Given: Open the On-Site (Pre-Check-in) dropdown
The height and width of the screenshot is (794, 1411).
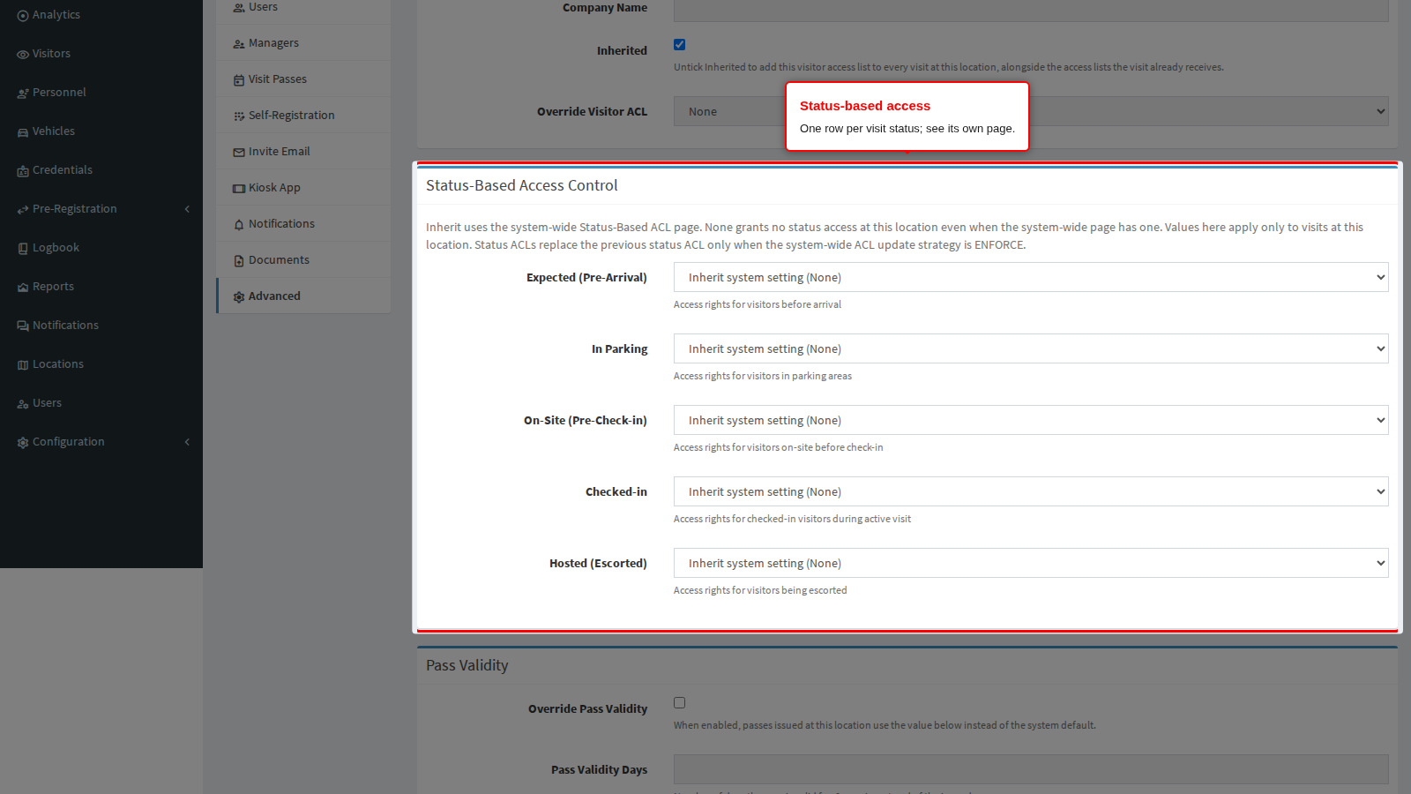Looking at the screenshot, I should click(1031, 420).
